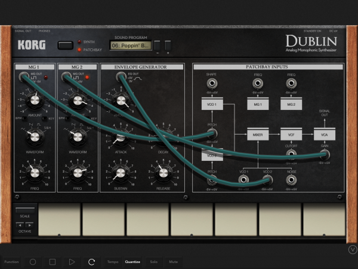Click the MG 2 Waveform selector knob

[78, 137]
